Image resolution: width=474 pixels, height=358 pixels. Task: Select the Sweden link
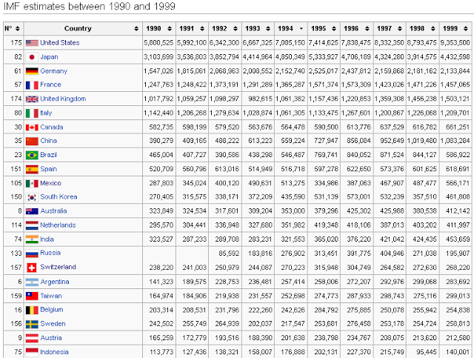(53, 323)
